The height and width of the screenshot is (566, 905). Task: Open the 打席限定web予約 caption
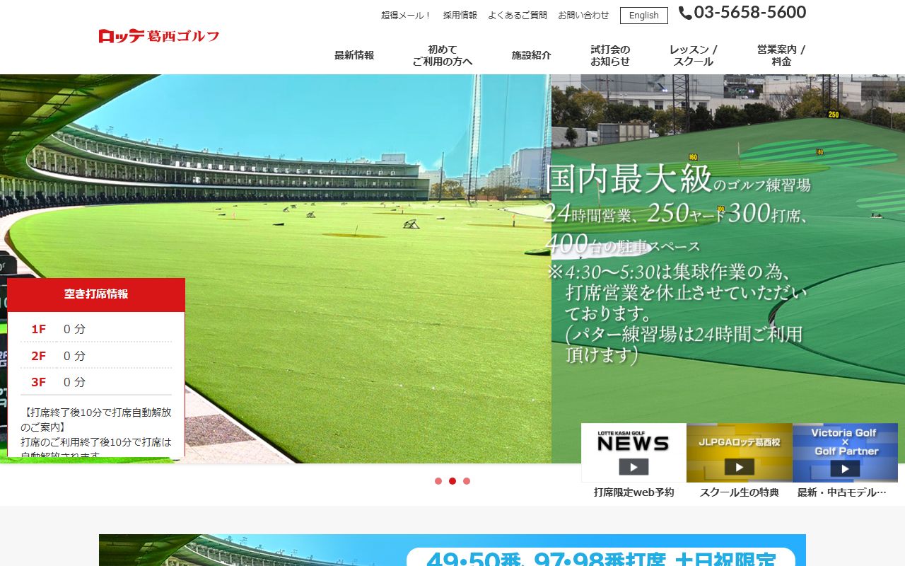633,492
